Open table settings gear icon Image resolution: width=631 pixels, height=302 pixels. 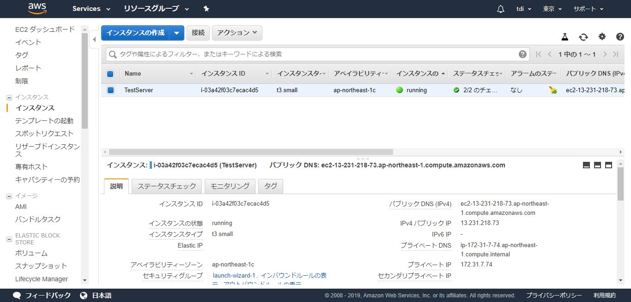coord(602,37)
